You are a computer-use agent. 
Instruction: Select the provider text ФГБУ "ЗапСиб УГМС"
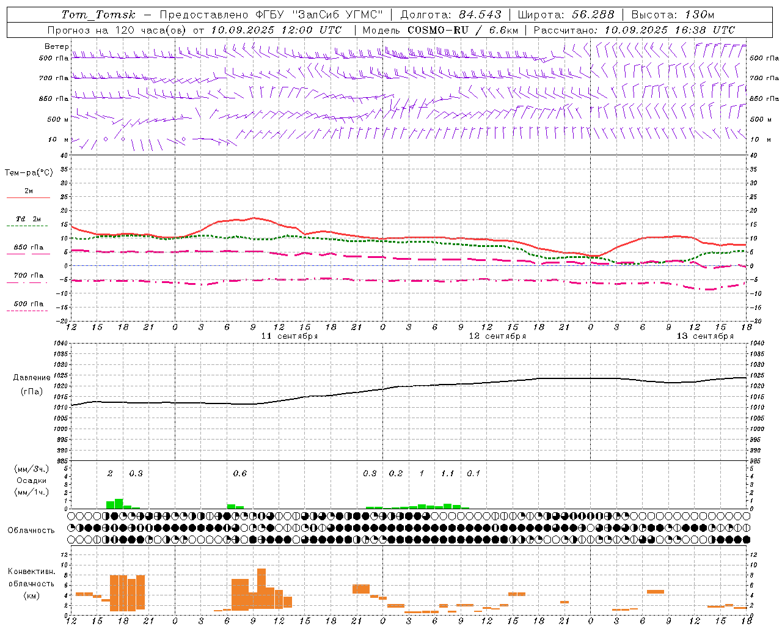pos(319,15)
